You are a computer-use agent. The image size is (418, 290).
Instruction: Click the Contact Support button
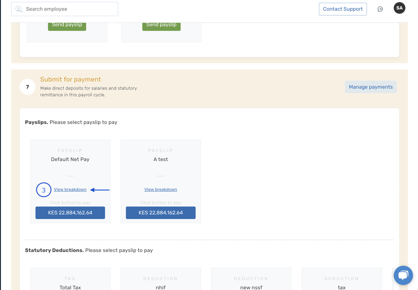pos(343,9)
